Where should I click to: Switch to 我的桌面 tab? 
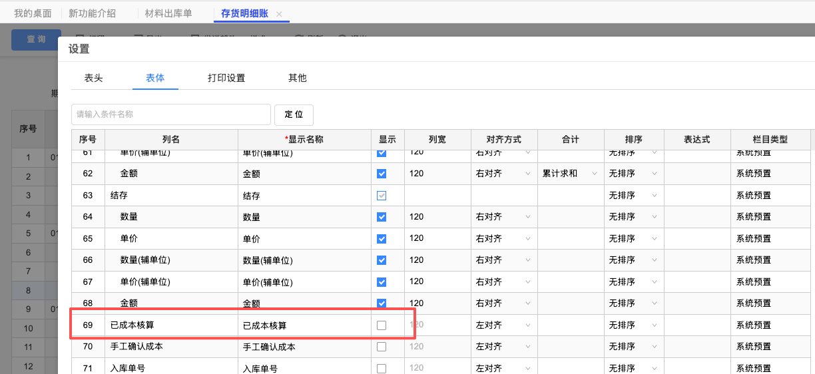[x=33, y=13]
